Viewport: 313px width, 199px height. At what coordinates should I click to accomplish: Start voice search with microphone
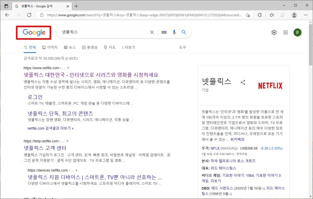[x=174, y=32]
